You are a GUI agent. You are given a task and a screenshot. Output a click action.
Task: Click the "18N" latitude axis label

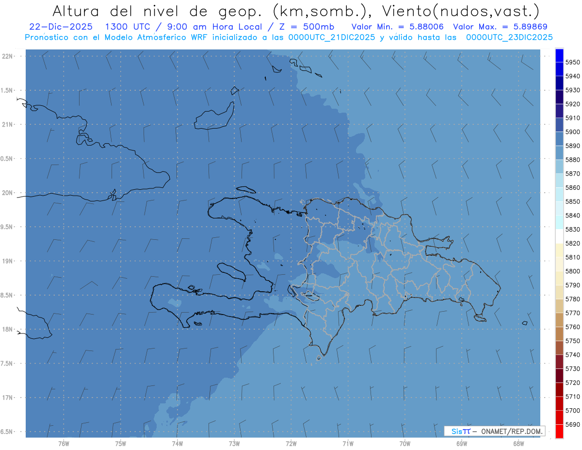click(x=8, y=329)
